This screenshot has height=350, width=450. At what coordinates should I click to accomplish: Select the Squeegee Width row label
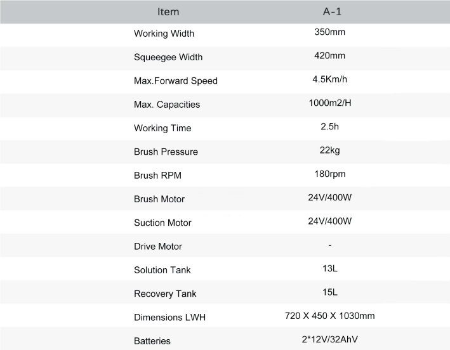click(x=168, y=57)
